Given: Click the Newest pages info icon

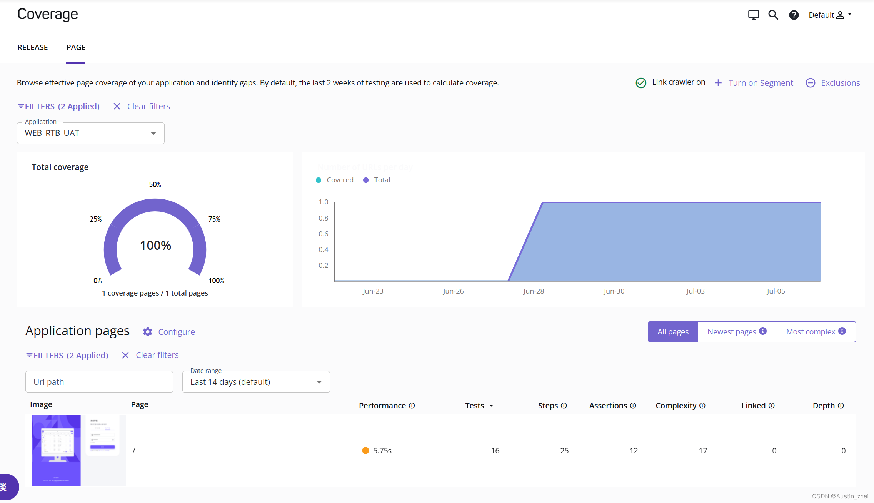Looking at the screenshot, I should click(764, 331).
